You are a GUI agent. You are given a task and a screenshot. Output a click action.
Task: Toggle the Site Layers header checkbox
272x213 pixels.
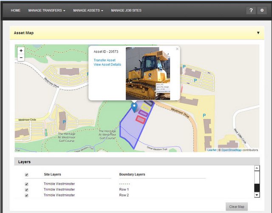(26, 175)
